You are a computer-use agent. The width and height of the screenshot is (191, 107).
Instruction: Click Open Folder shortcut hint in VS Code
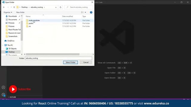pos(110,73)
